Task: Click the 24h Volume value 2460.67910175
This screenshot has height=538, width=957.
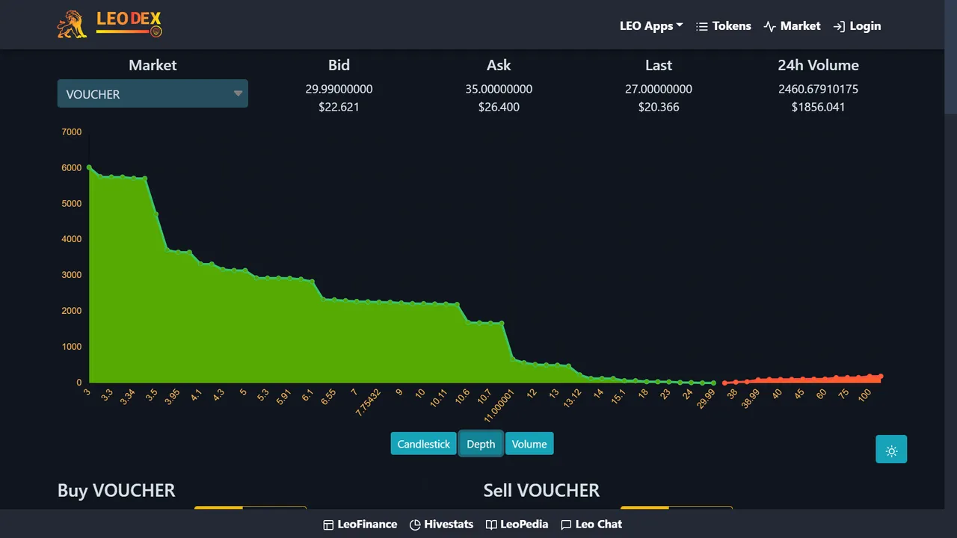Action: (x=818, y=89)
